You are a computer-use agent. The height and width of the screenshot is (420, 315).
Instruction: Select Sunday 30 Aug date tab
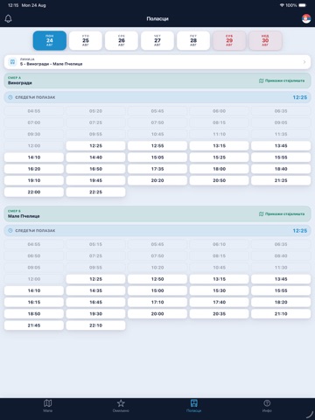(x=265, y=40)
